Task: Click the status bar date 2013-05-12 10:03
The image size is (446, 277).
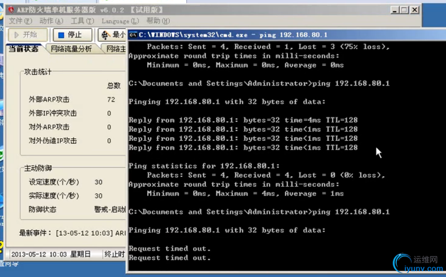Action: [x=39, y=254]
